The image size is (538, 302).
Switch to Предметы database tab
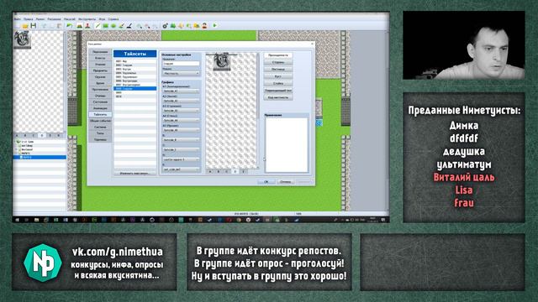coord(100,70)
